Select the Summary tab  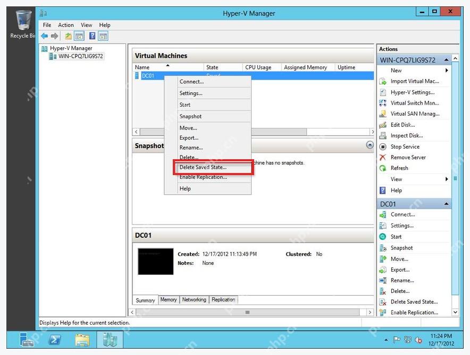pyautogui.click(x=145, y=300)
